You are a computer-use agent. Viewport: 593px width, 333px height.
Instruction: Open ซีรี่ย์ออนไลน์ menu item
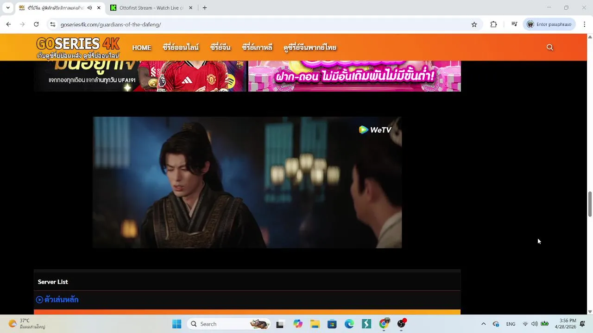181,48
